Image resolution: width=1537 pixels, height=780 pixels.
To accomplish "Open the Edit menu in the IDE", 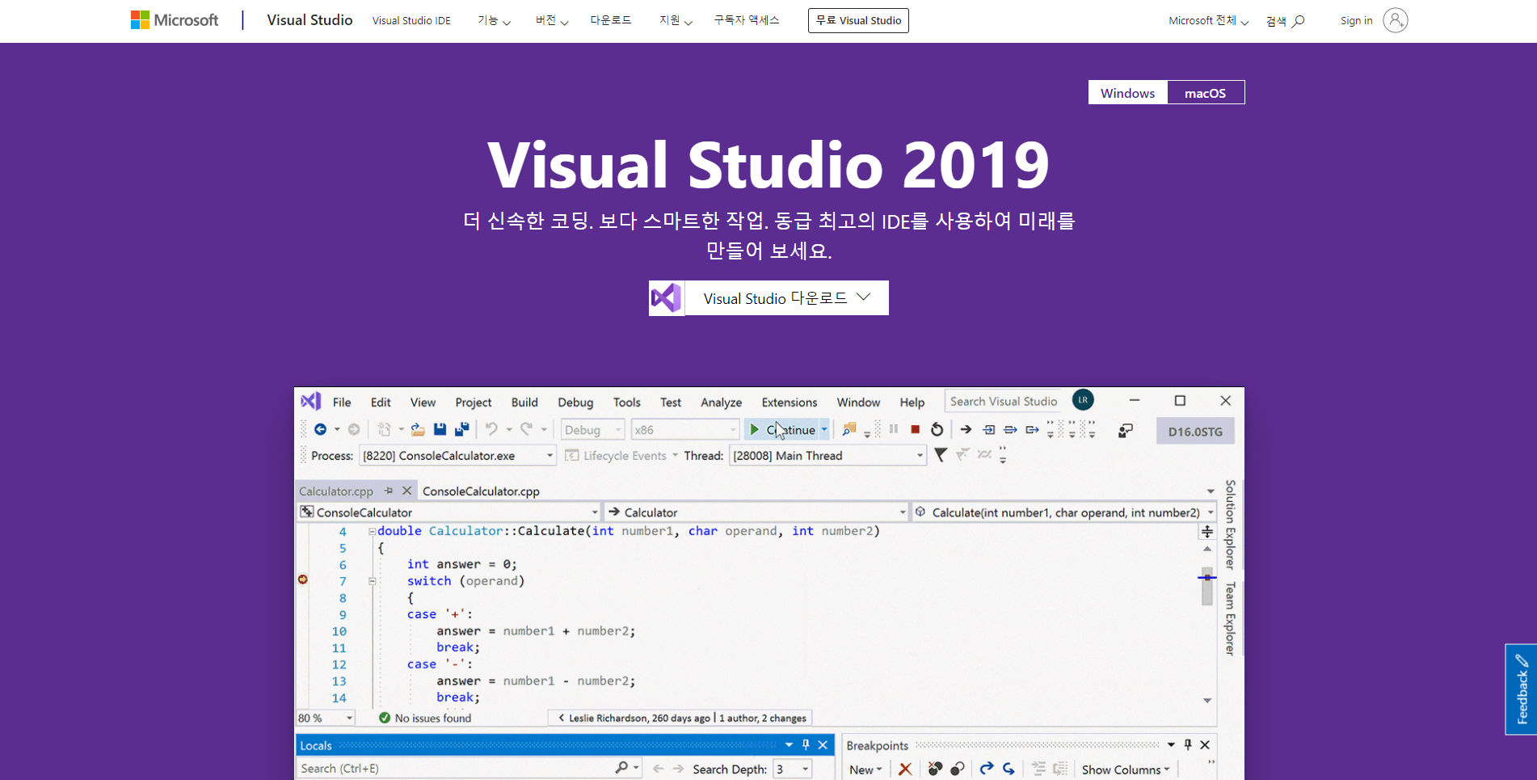I will [x=381, y=402].
